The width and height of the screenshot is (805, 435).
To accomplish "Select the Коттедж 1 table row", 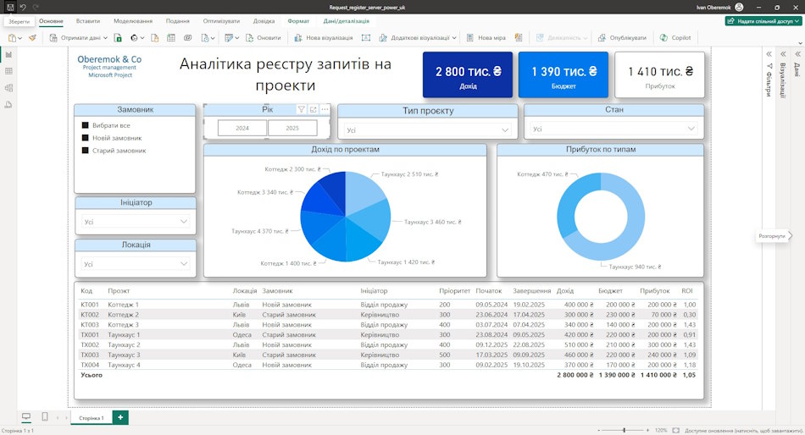I will pos(388,305).
